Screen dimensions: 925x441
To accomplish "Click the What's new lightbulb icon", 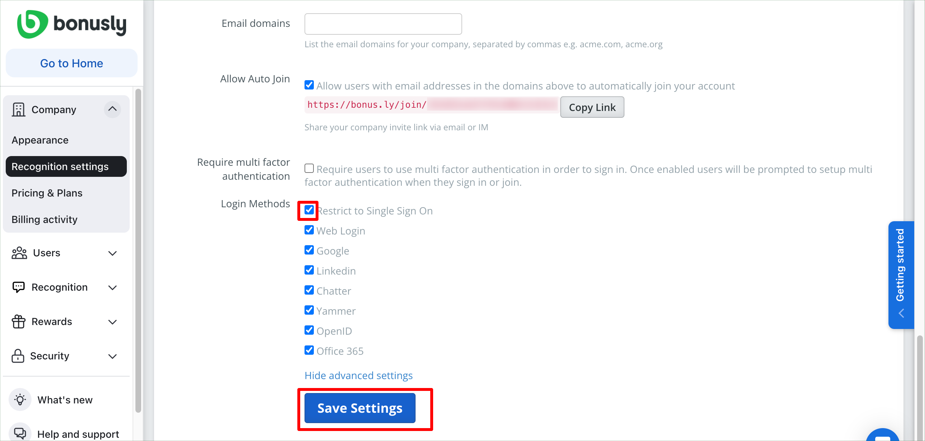I will (x=20, y=399).
